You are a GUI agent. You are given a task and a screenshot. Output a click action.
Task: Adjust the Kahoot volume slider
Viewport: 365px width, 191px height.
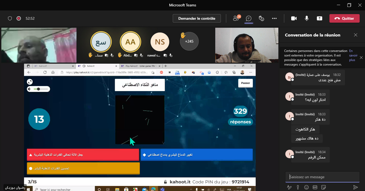pyautogui.click(x=41, y=89)
